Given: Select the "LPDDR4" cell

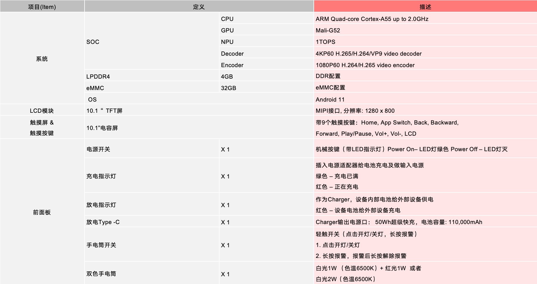Looking at the screenshot, I should tap(98, 77).
